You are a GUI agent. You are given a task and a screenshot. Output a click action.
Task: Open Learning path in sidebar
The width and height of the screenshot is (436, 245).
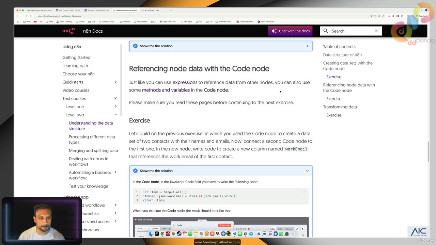tap(75, 66)
